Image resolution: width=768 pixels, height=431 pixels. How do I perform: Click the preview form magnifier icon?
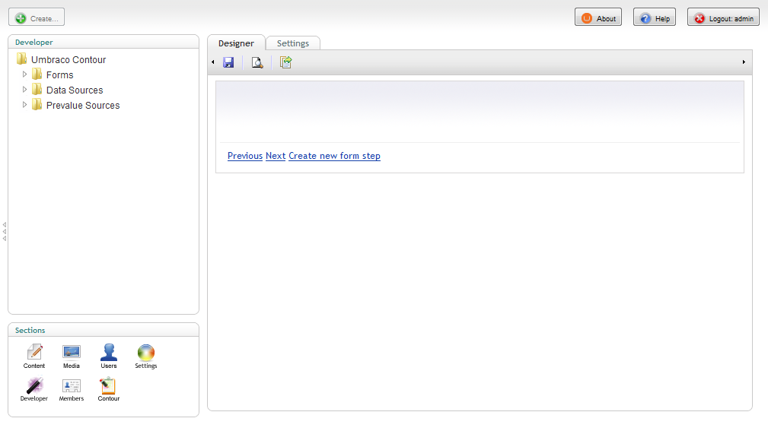tap(257, 62)
